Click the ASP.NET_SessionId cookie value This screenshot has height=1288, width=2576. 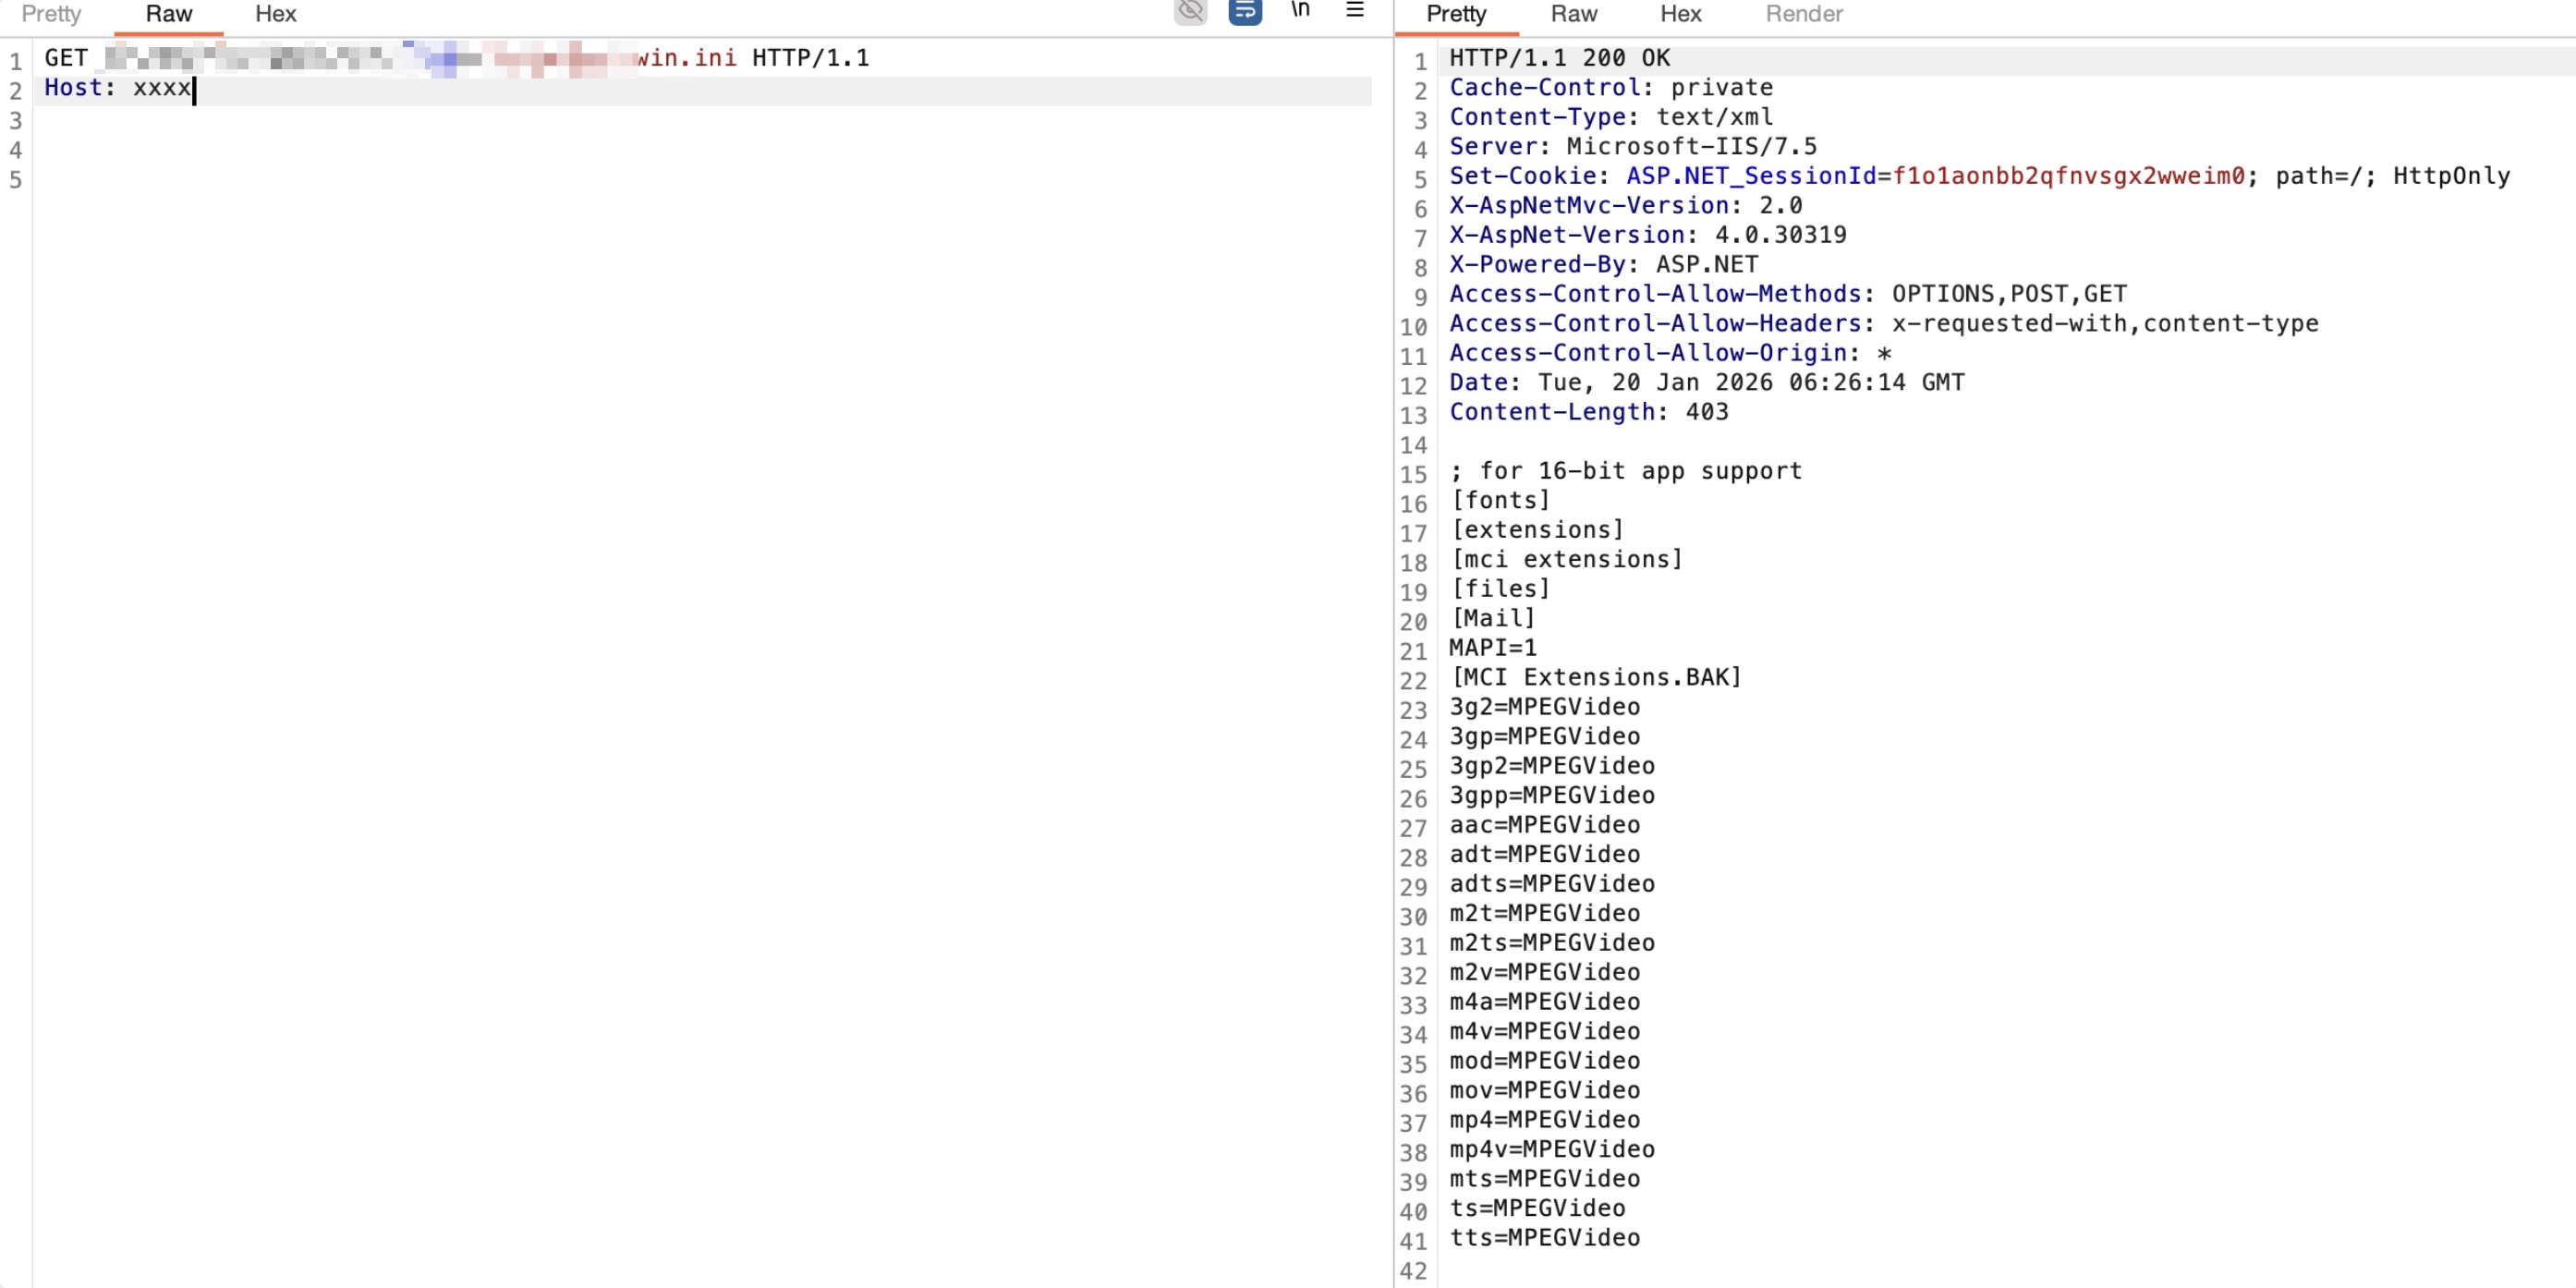2068,176
